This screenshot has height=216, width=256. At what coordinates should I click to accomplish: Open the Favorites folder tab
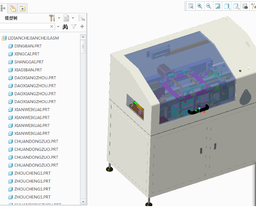coord(22,8)
